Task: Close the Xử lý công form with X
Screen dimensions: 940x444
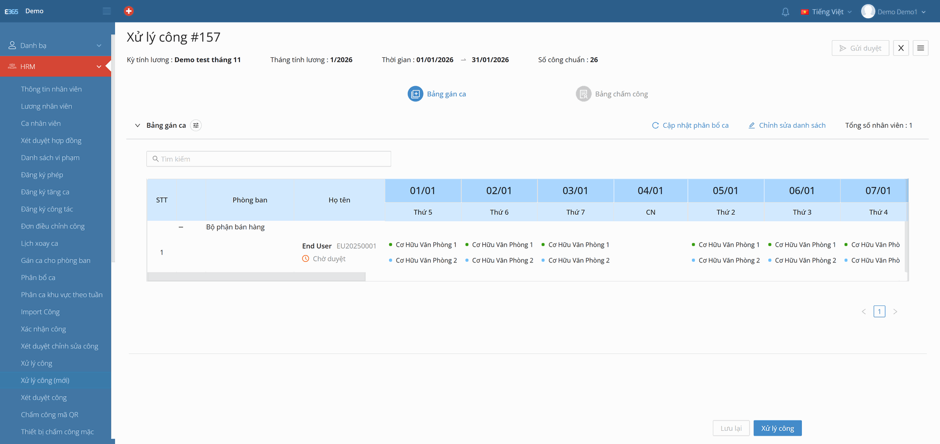Action: pos(901,48)
